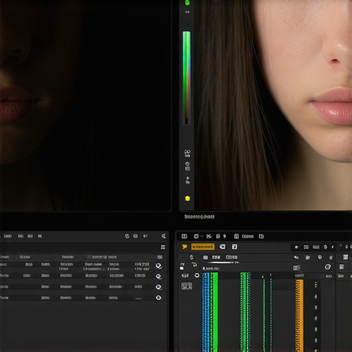Viewport: 352px width, 352px height.
Task: Select the blue clip on the timeline
Action: point(206,312)
